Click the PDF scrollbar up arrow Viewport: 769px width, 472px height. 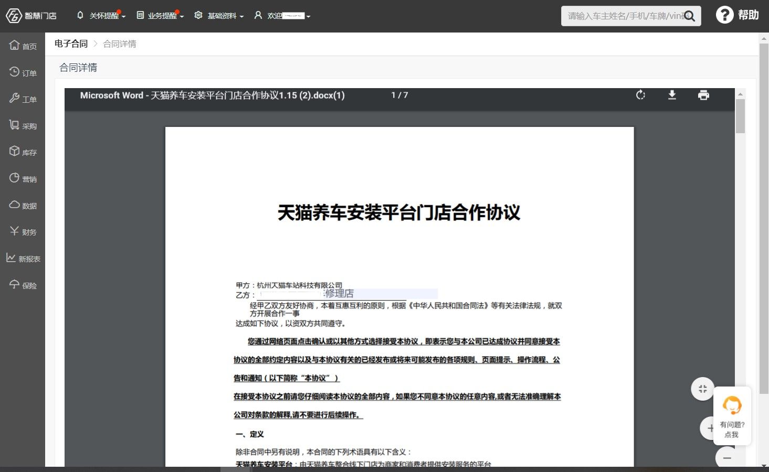pos(740,94)
